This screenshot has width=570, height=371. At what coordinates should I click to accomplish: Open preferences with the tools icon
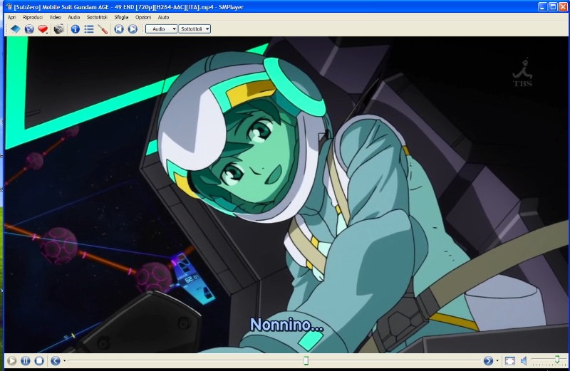coord(103,29)
